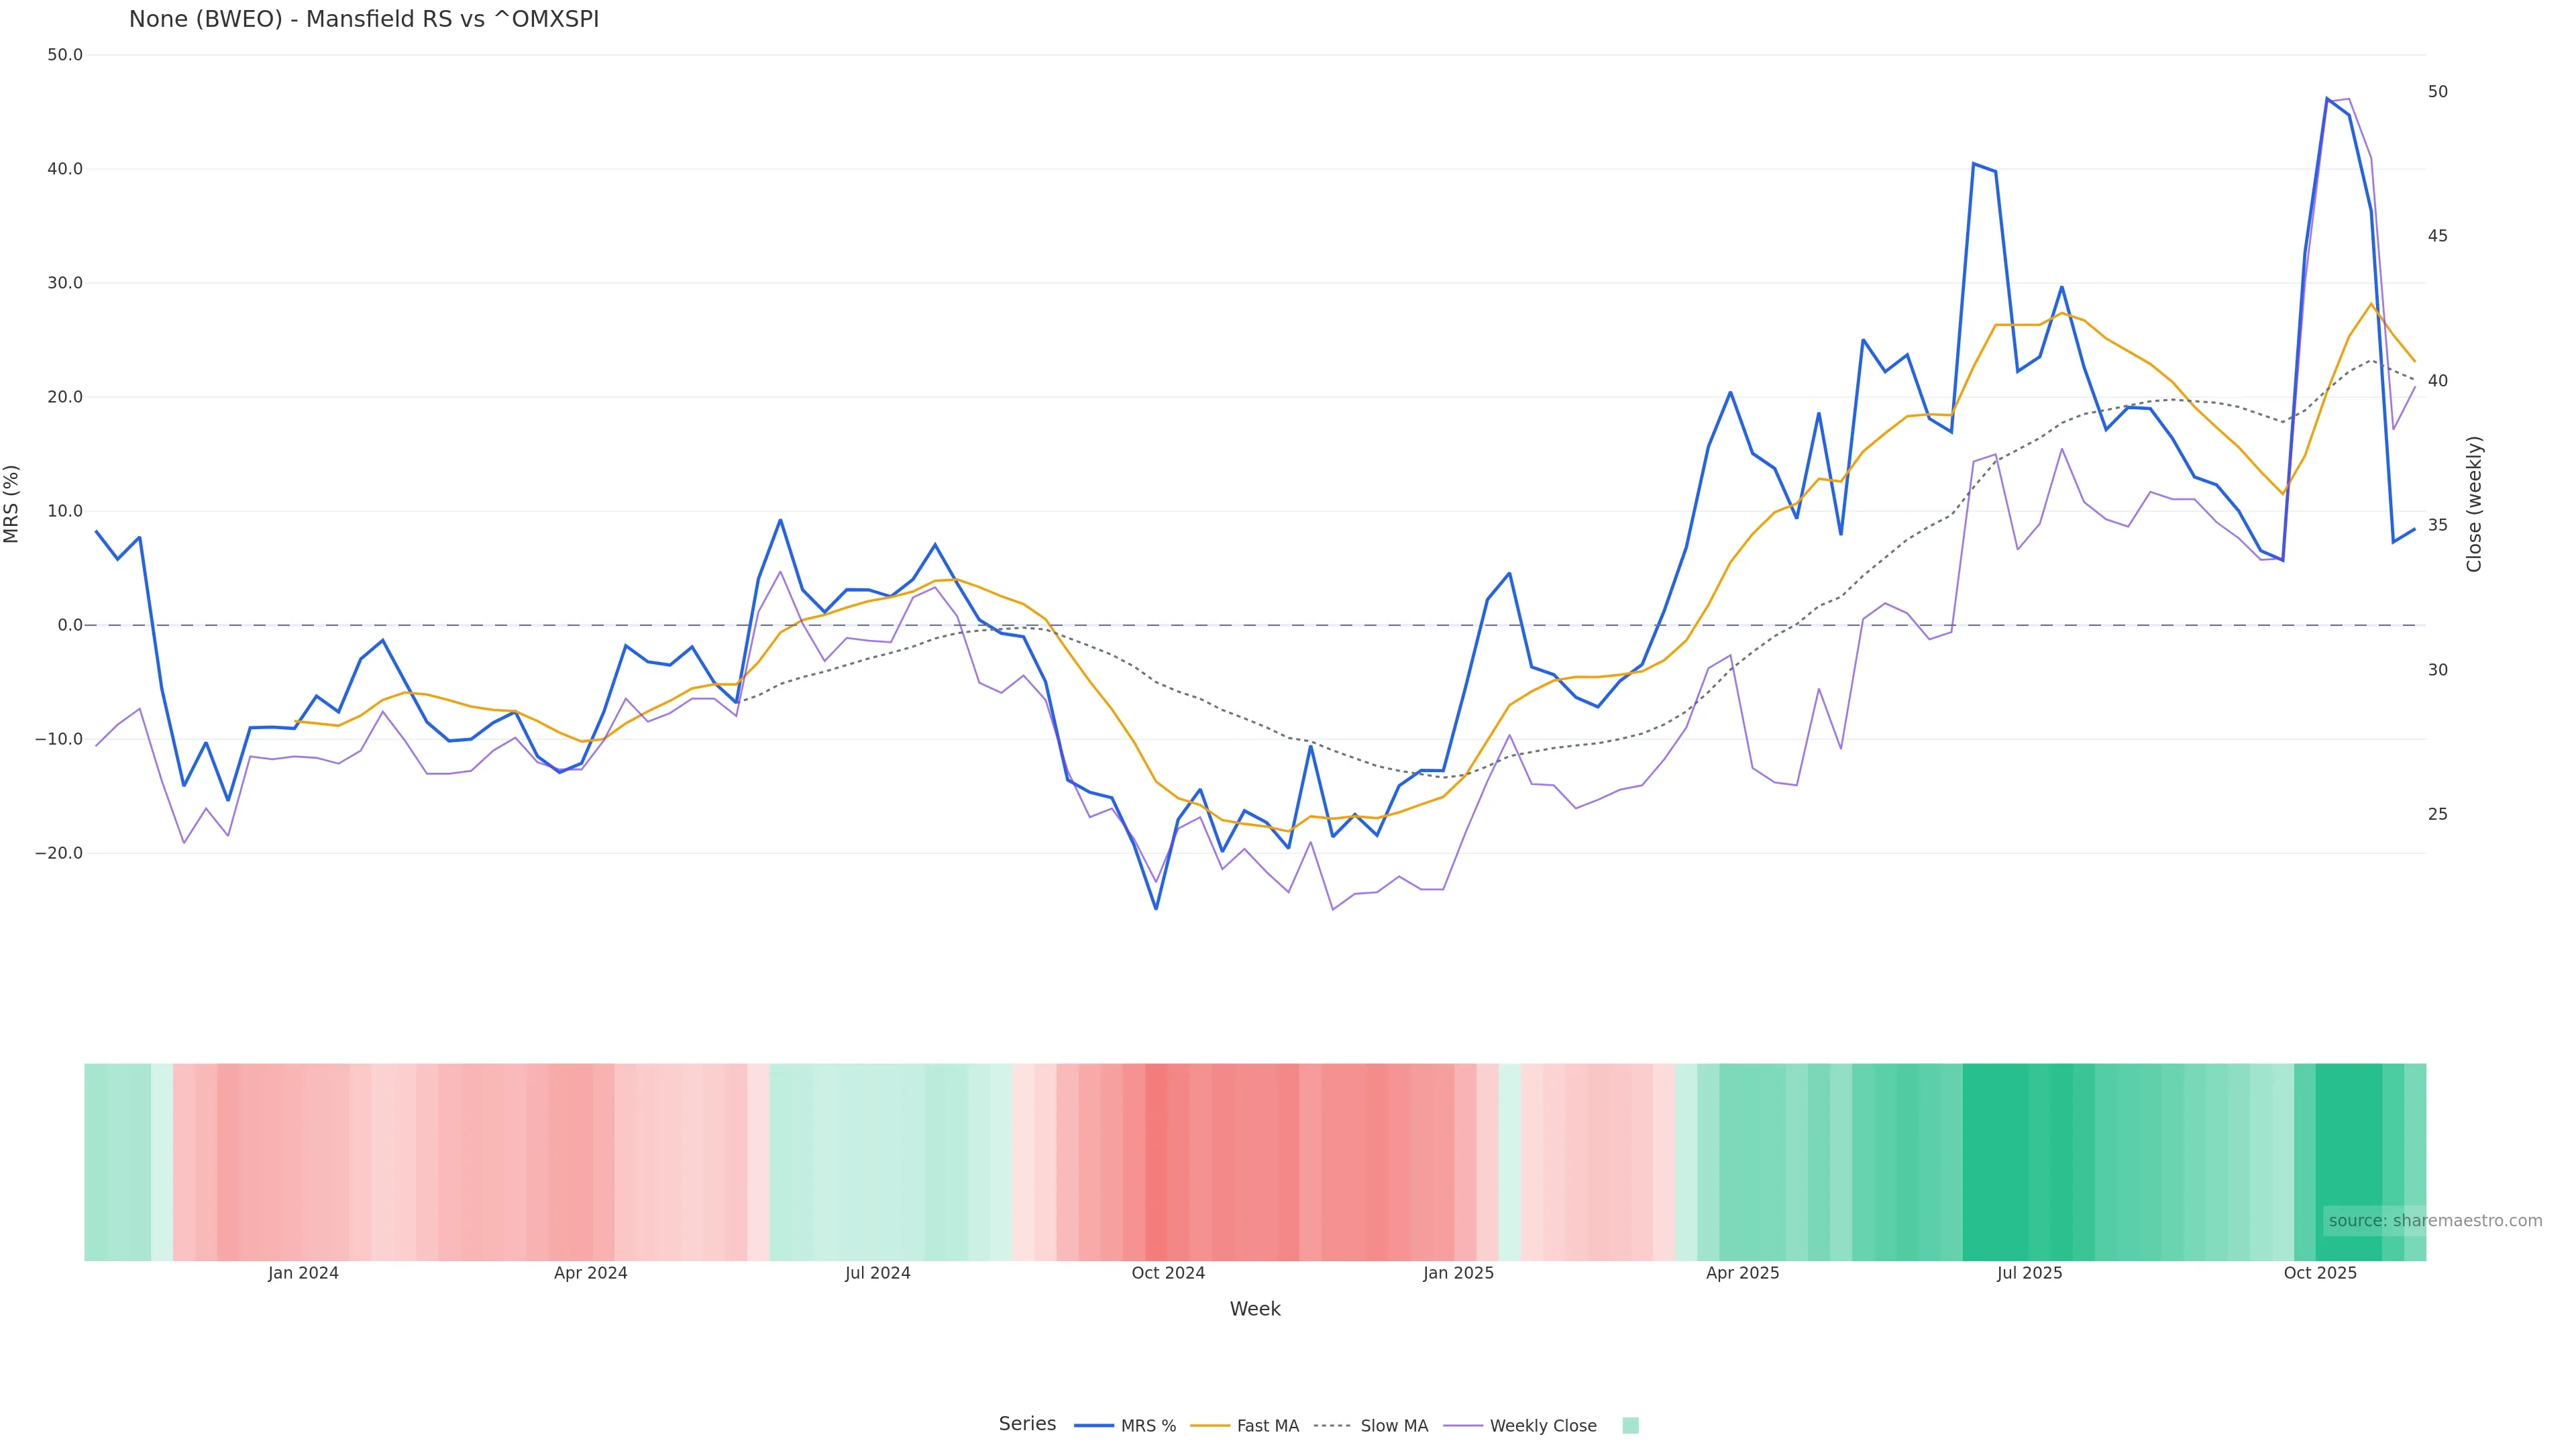Click the 0.0 tick on MRS axis
Image resolution: width=2576 pixels, height=1449 pixels.
pyautogui.click(x=70, y=625)
